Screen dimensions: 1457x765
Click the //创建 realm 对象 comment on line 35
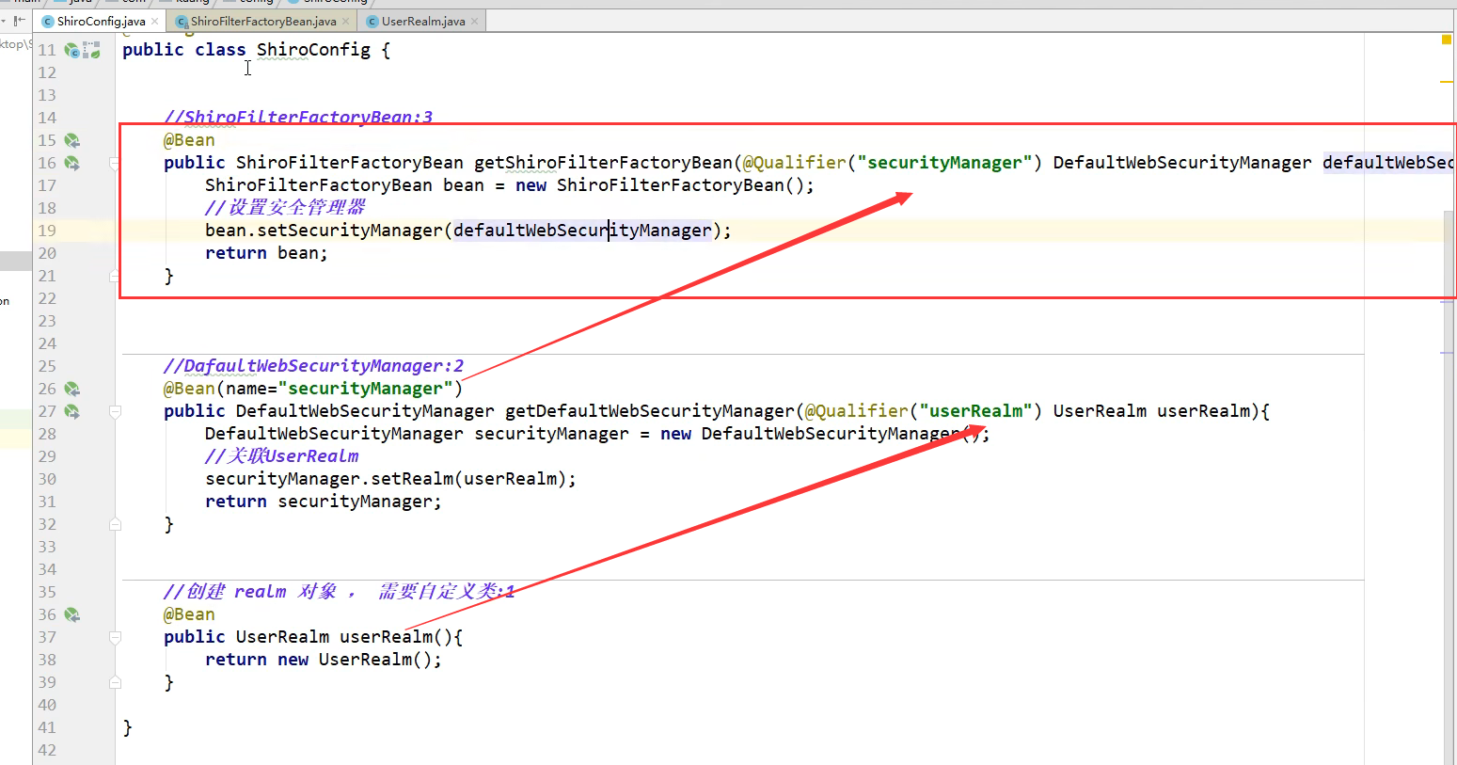click(339, 592)
